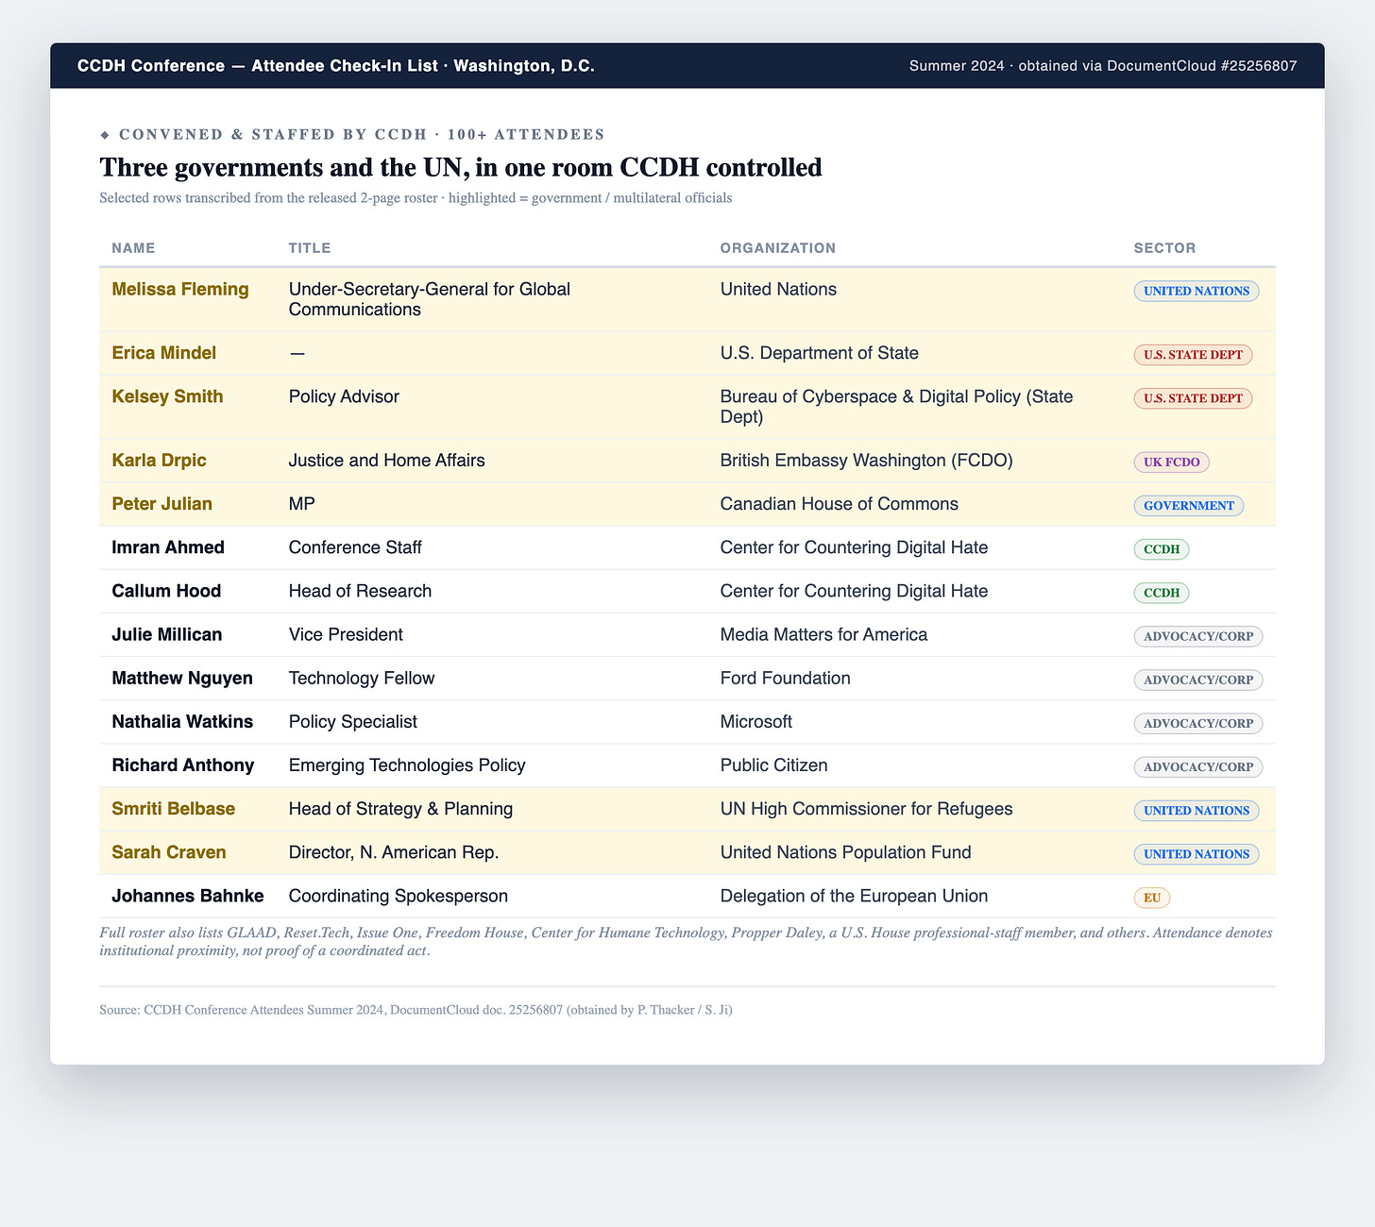Click UN High Commissioner for Refugees

(x=867, y=808)
